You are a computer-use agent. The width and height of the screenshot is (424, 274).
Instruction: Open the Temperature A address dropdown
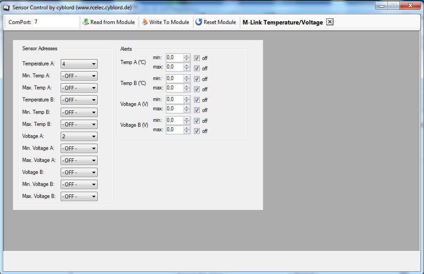(x=79, y=64)
